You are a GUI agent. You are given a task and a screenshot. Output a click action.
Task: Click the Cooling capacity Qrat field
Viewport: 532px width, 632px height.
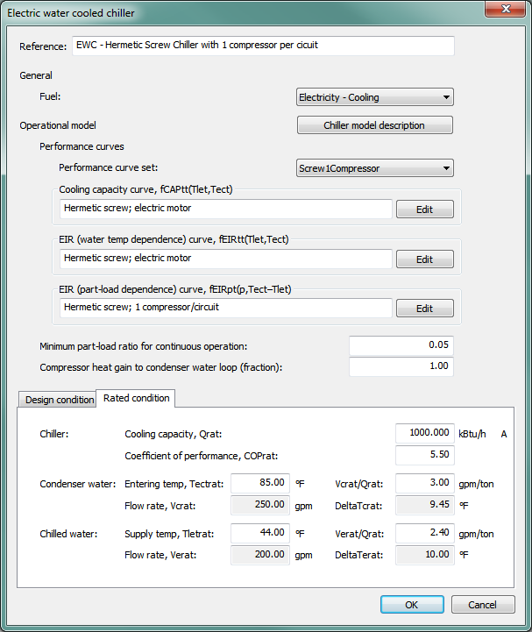point(424,433)
